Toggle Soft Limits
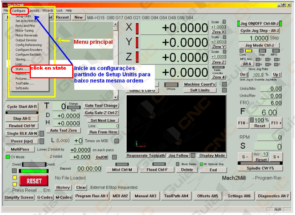Viewport: 295px width, 215px height. (200, 90)
